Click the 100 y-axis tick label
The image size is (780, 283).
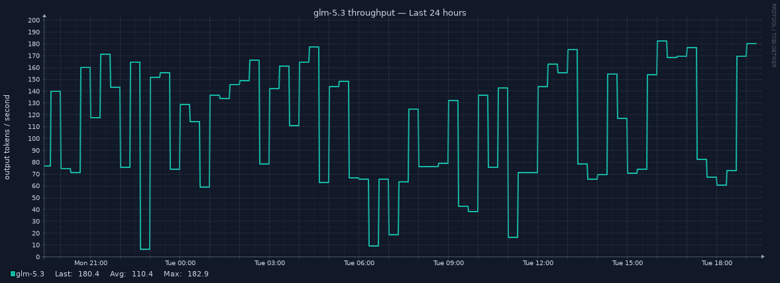[x=34, y=138]
